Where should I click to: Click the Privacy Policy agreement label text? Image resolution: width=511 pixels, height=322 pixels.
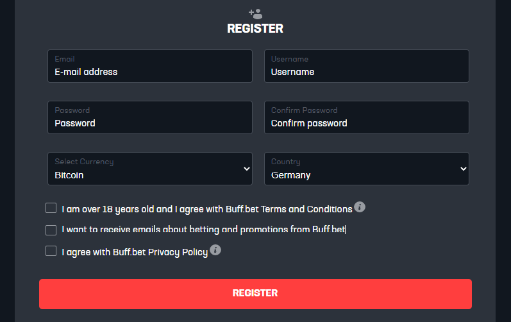coord(135,252)
